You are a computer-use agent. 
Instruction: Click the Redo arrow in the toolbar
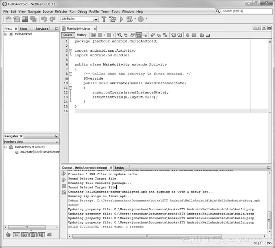(x=52, y=19)
